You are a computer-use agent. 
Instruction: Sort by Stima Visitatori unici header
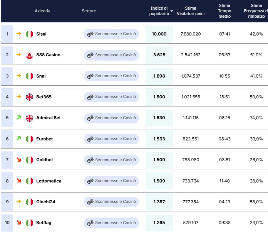pyautogui.click(x=191, y=11)
